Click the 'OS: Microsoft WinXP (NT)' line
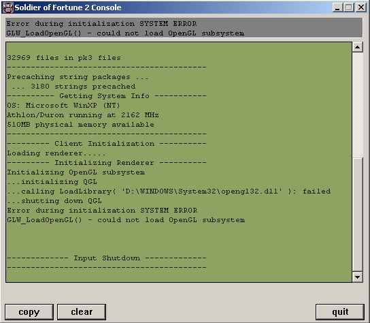This screenshot has width=370, height=323. [x=63, y=106]
